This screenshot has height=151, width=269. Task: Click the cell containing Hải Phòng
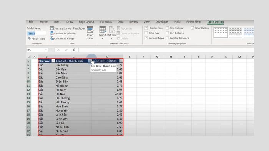73,102
